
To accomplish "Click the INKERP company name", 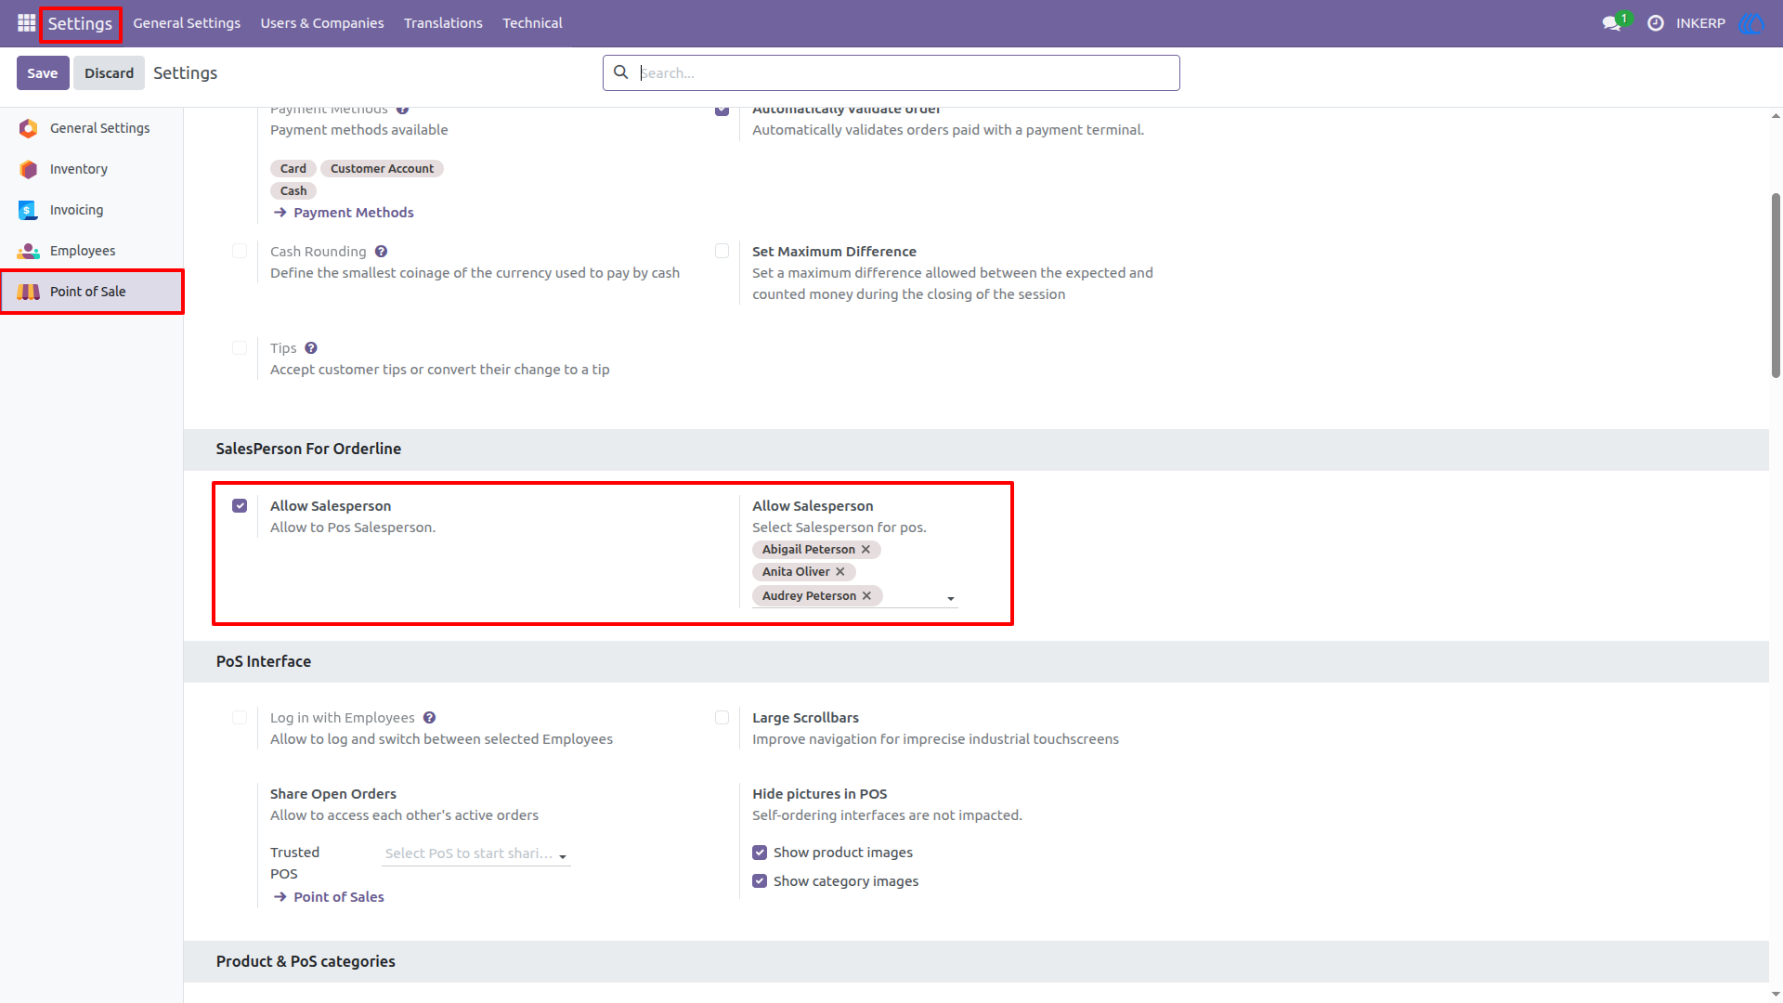I will pos(1700,23).
